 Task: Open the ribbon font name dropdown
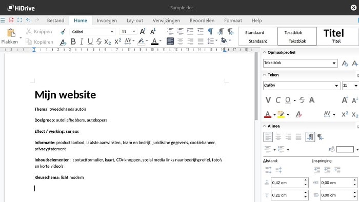pyautogui.click(x=112, y=32)
